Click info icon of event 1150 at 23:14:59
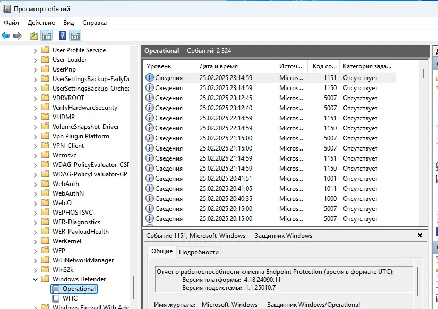438x309 pixels. [150, 88]
